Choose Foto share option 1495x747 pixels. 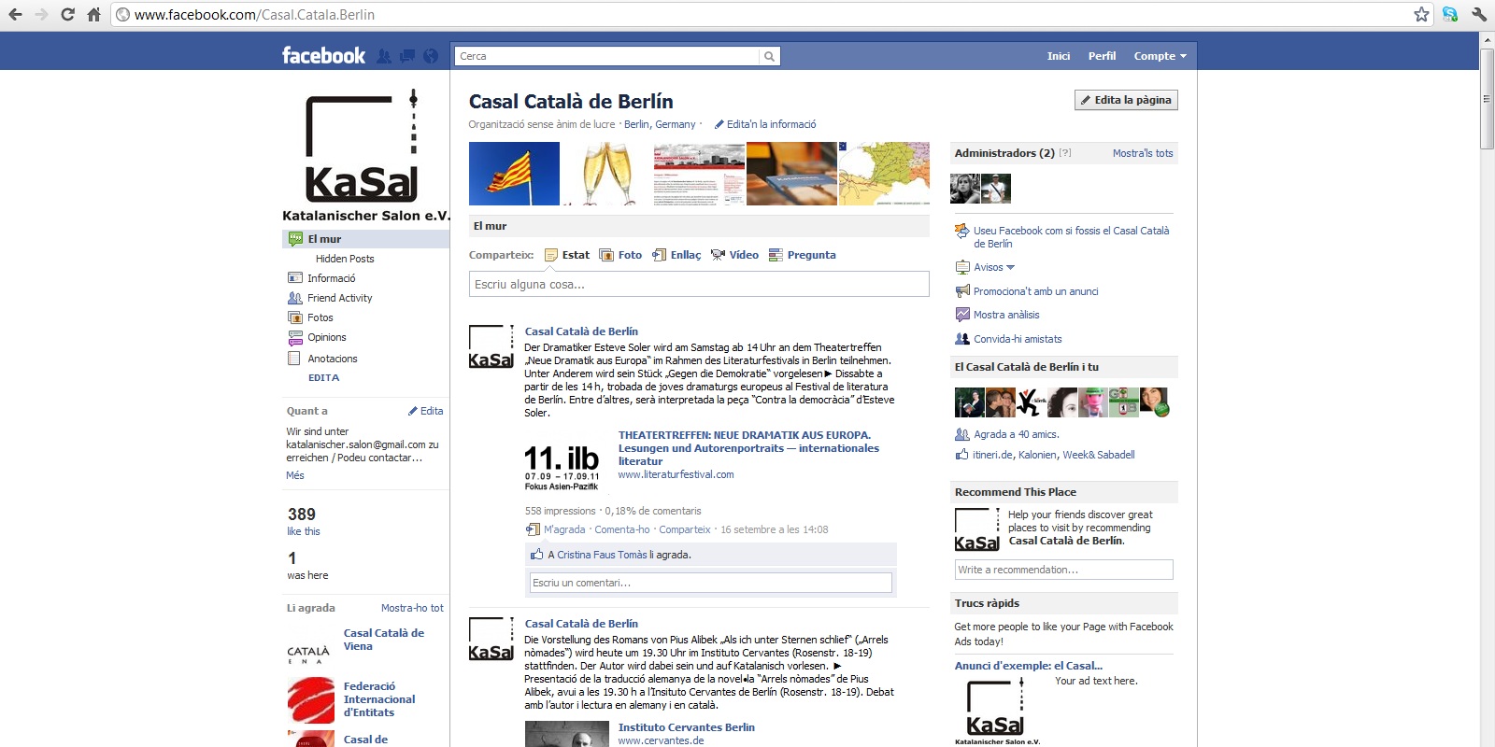(x=620, y=255)
